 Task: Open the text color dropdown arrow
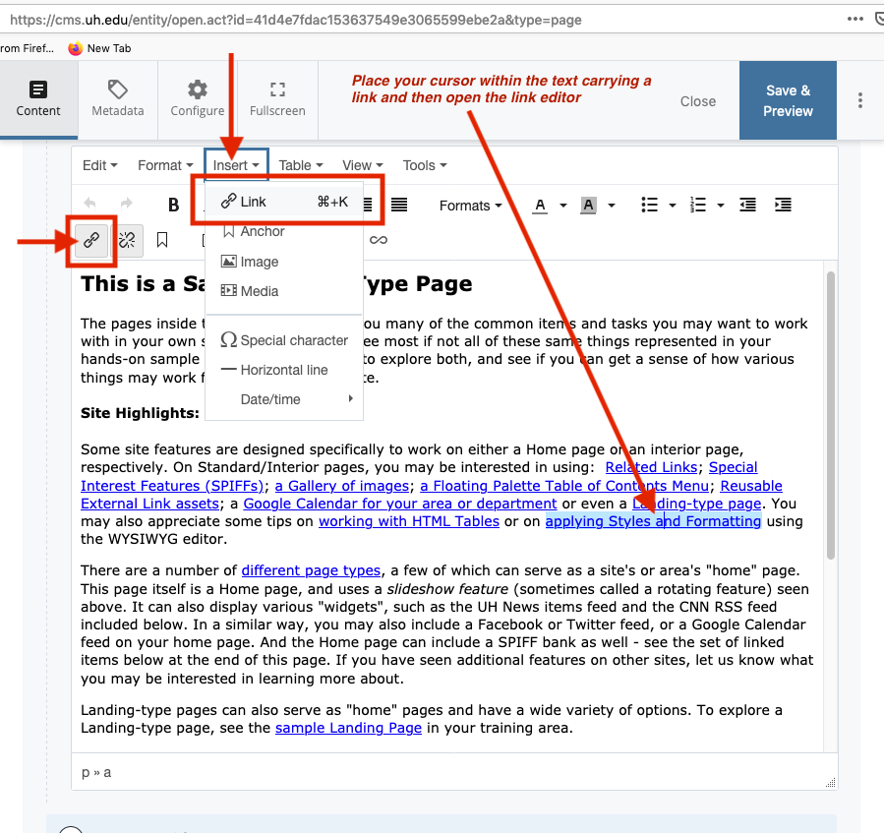coord(562,206)
